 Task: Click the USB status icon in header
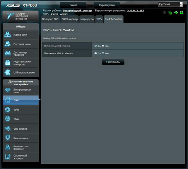click(x=176, y=13)
